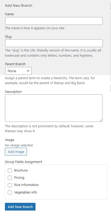Click the Description field label
111x216 pixels.
click(13, 92)
